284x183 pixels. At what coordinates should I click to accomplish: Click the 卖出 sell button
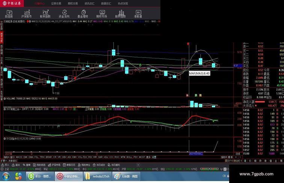point(16,165)
